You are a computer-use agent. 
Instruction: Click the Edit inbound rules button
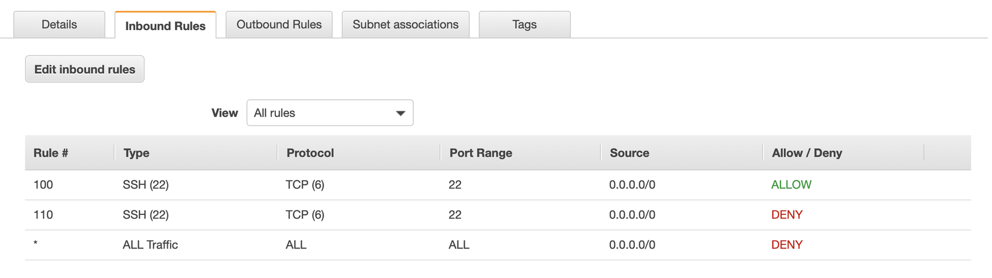[85, 69]
